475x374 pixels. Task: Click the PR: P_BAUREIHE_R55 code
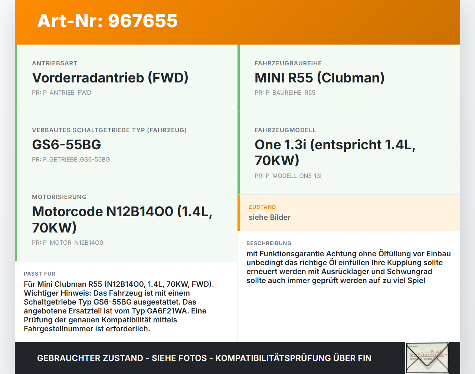click(285, 93)
